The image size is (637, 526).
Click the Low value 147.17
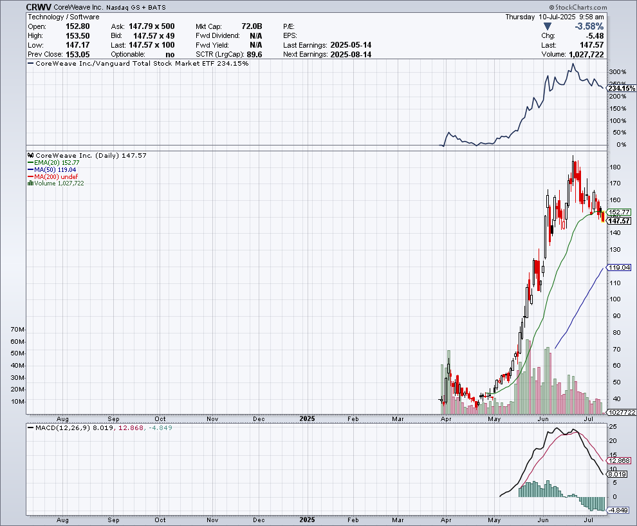(x=78, y=45)
